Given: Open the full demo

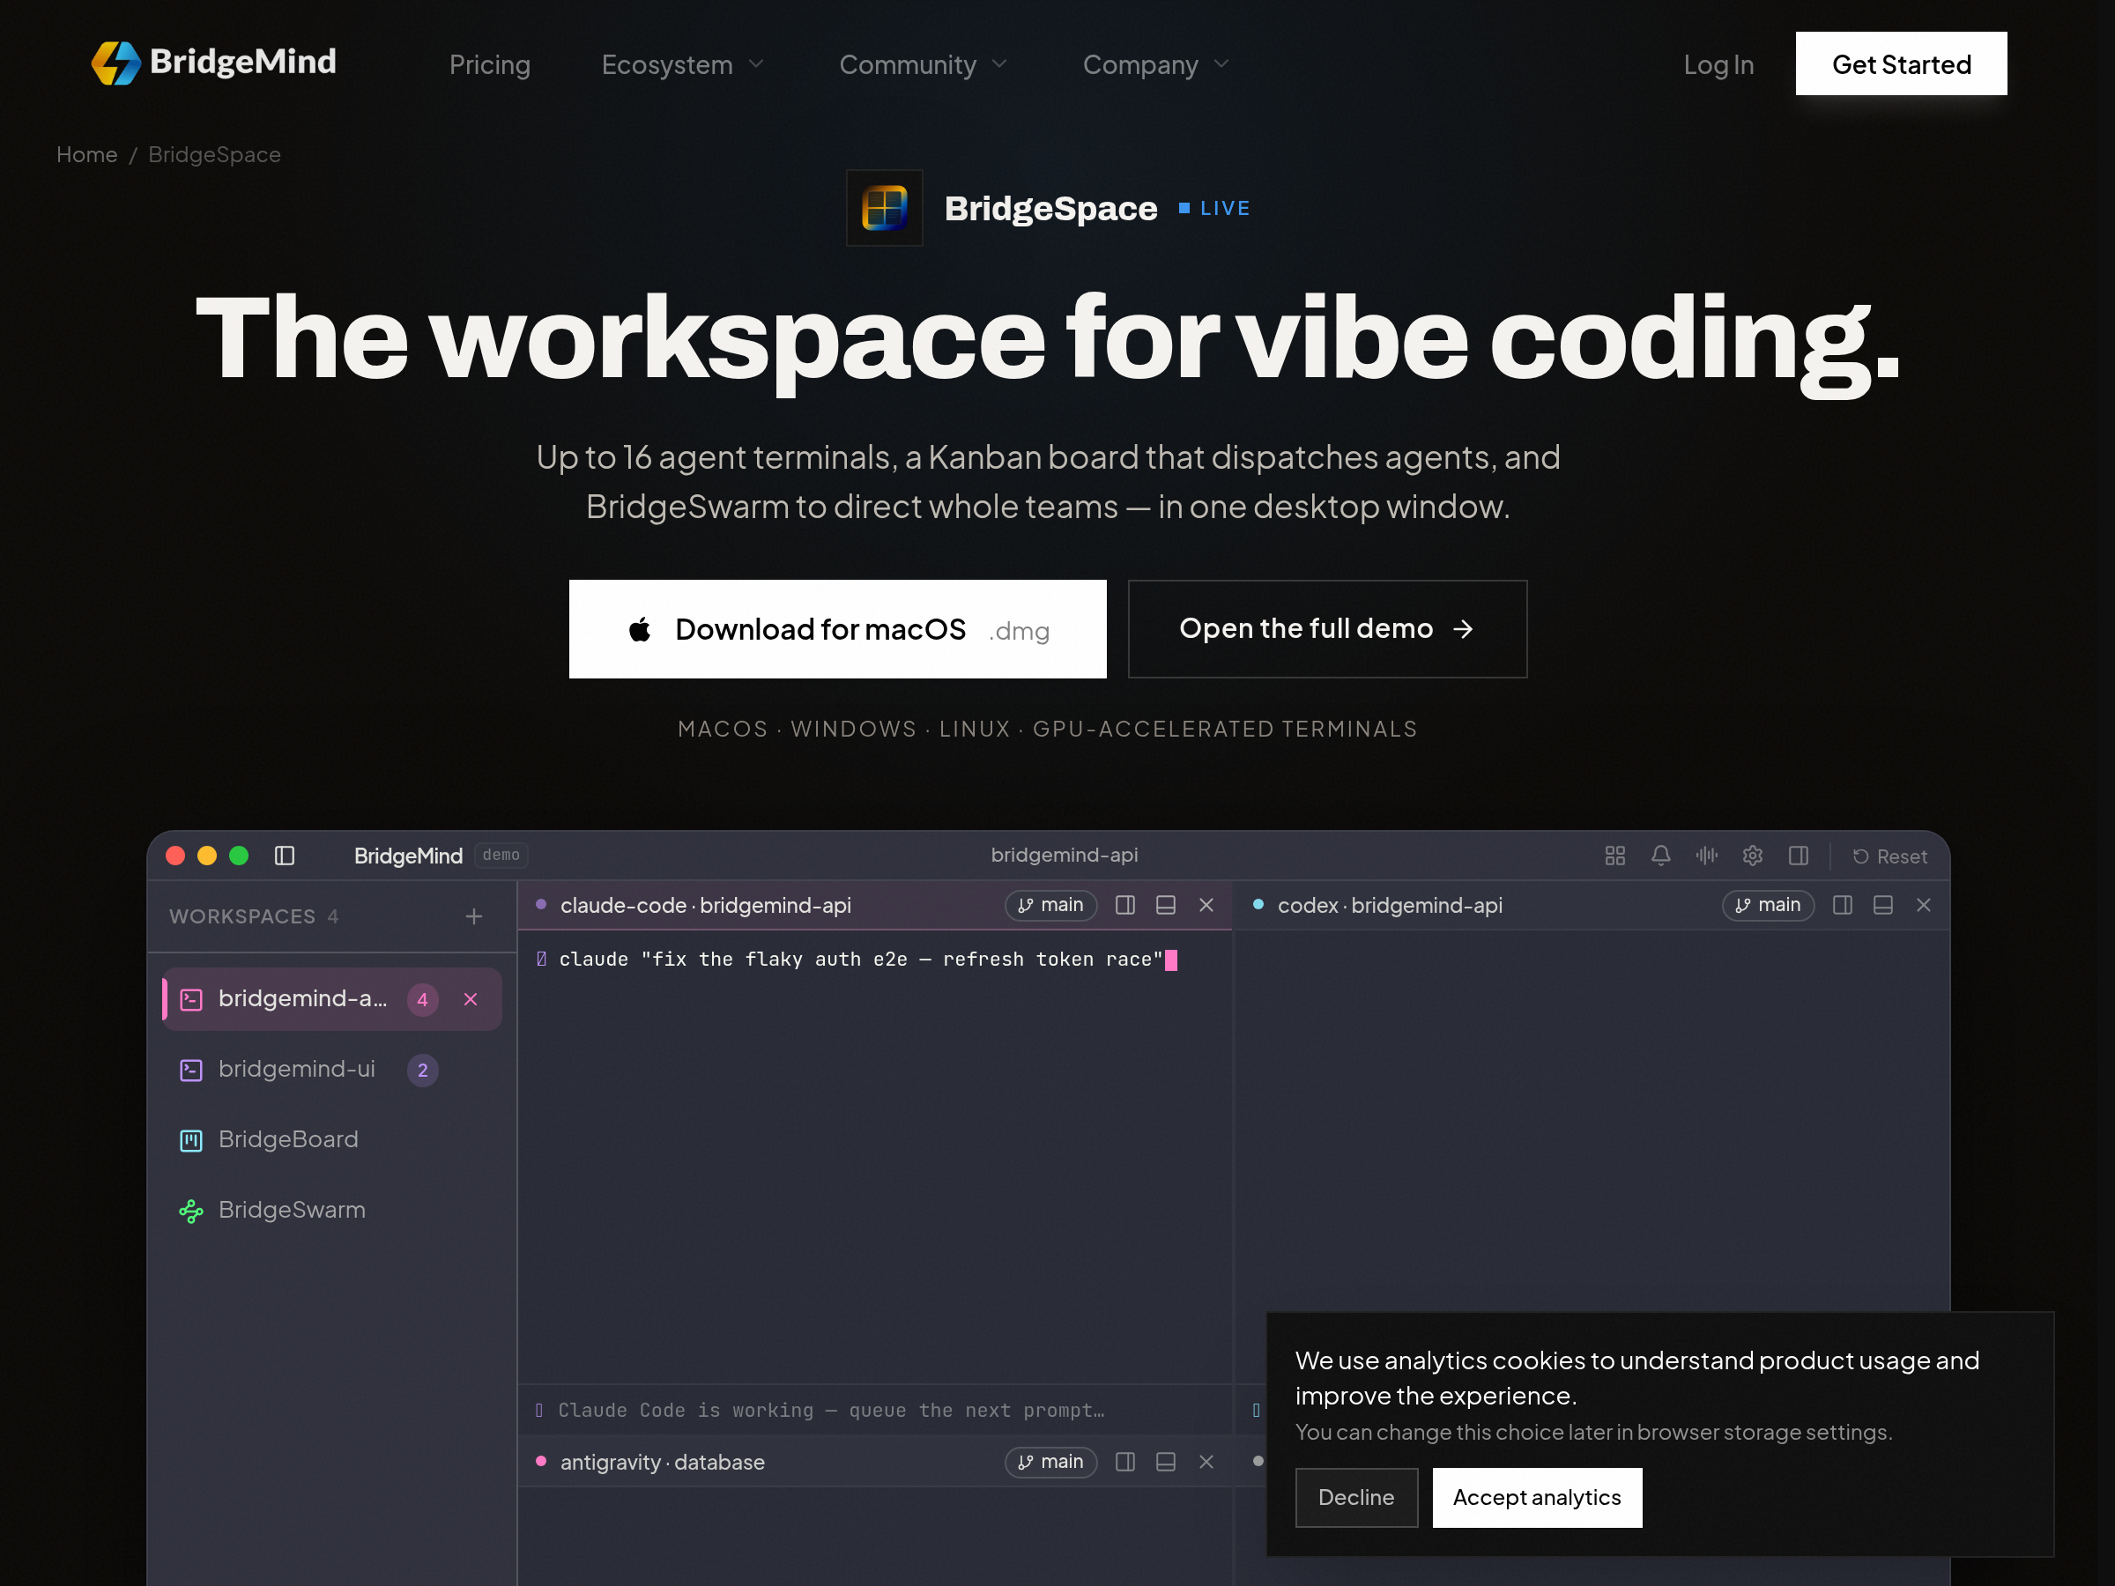Looking at the screenshot, I should [1327, 629].
